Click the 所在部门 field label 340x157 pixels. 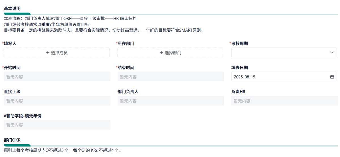point(126,43)
